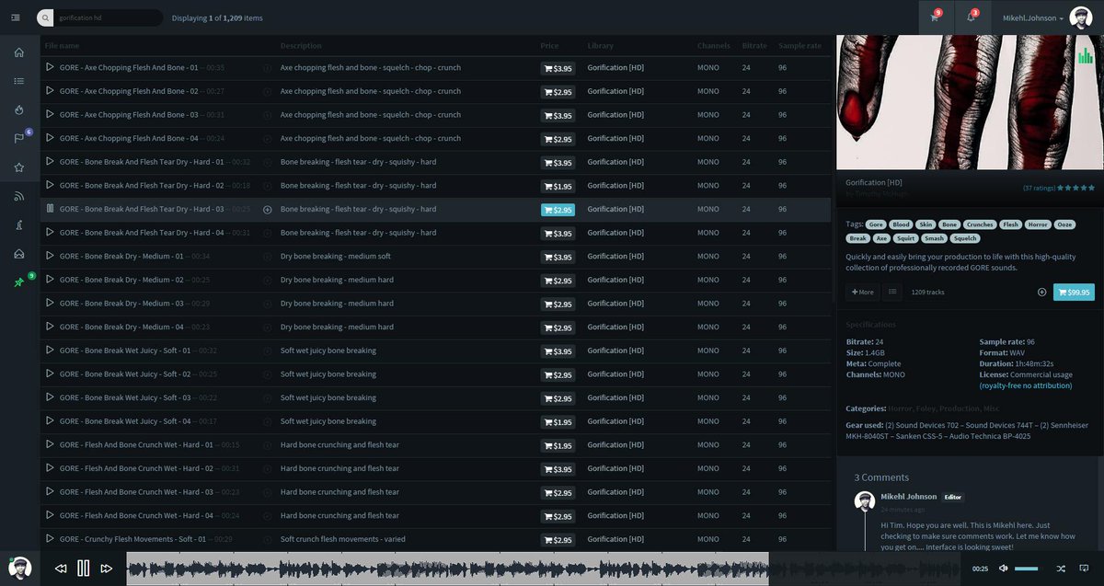Screen dimensions: 1104x586
Task: Click the five-star rating
Action: tap(1076, 188)
